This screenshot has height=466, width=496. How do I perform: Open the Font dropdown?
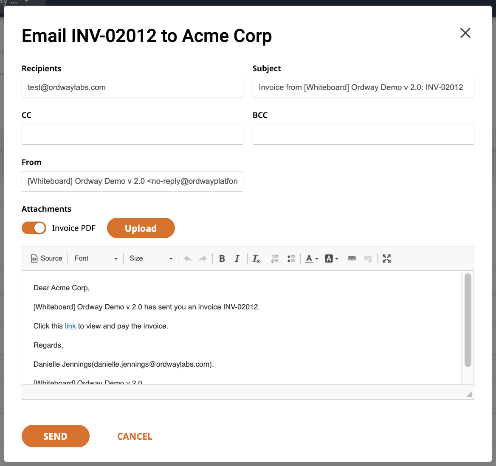click(x=96, y=258)
